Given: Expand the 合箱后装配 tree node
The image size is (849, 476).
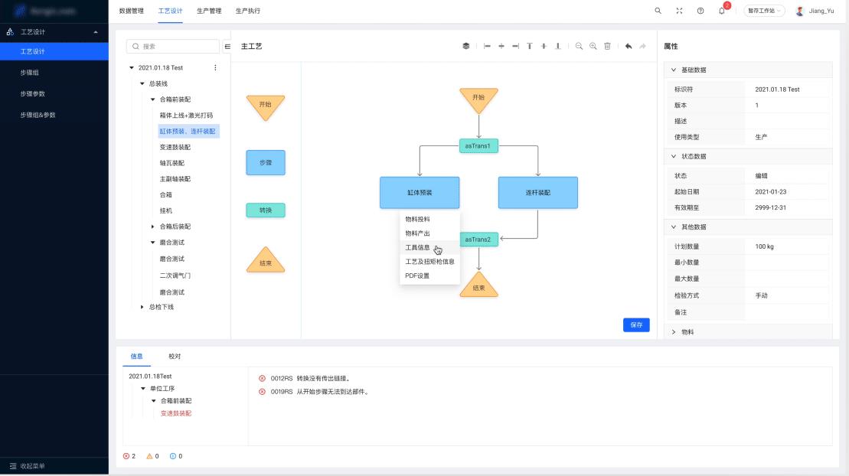Looking at the screenshot, I should coord(152,227).
